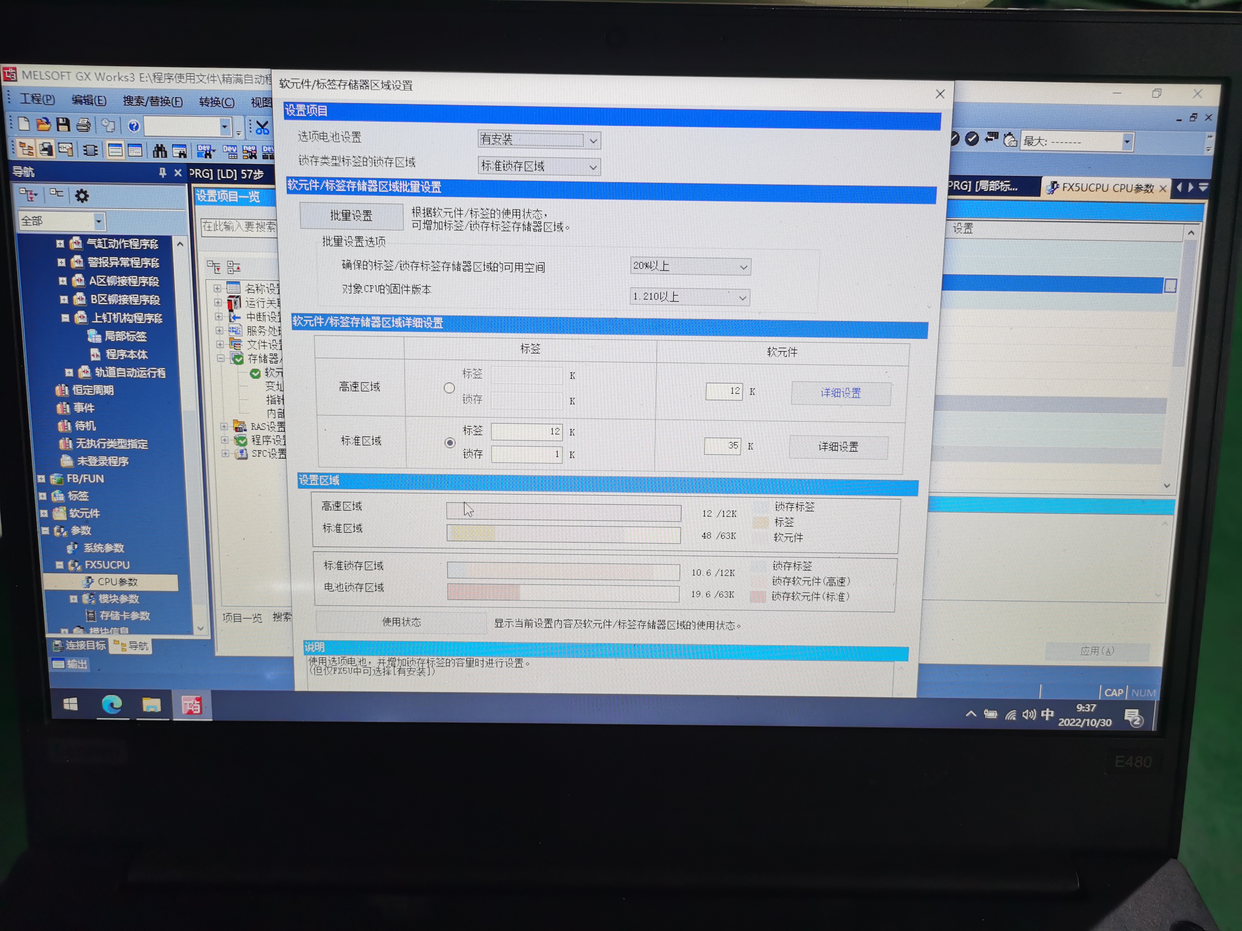Pin the navigation panel with pushpin icon
This screenshot has width=1242, height=931.
click(x=162, y=173)
